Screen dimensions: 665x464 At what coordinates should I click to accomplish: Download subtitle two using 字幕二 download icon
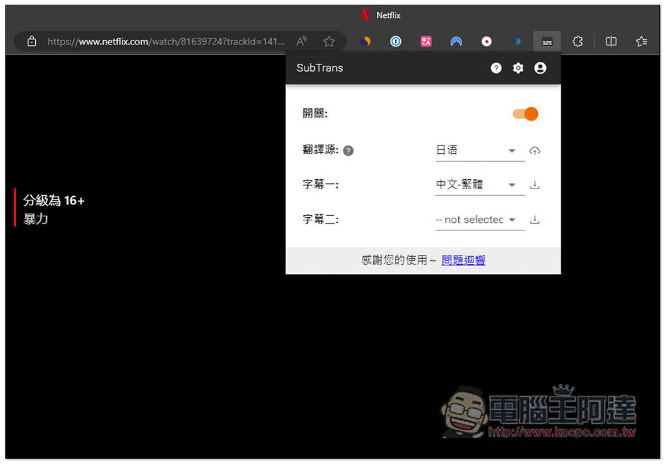tap(535, 220)
